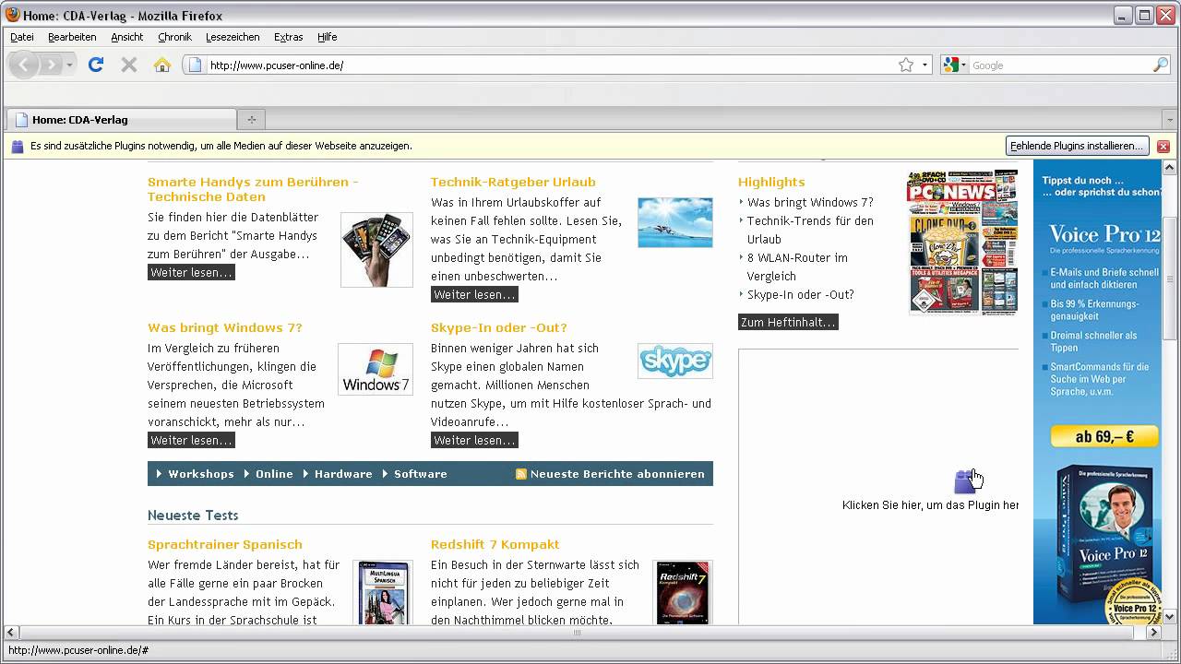Image resolution: width=1181 pixels, height=664 pixels.
Task: Bookmark this page with the star icon
Action: pos(906,65)
